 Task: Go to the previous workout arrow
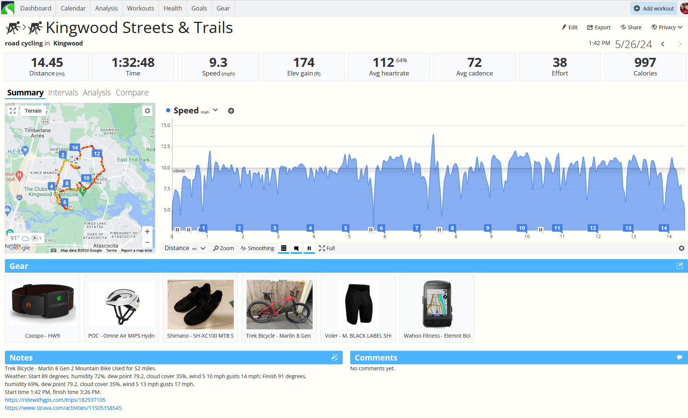[x=663, y=44]
